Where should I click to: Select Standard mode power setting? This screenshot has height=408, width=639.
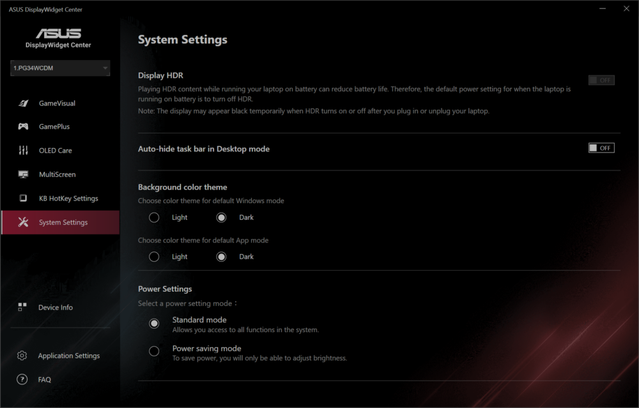click(154, 324)
